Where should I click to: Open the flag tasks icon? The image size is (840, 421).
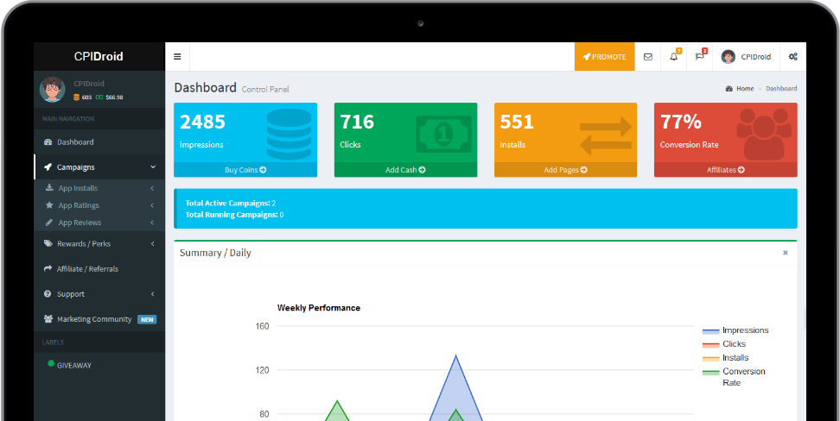(x=700, y=57)
